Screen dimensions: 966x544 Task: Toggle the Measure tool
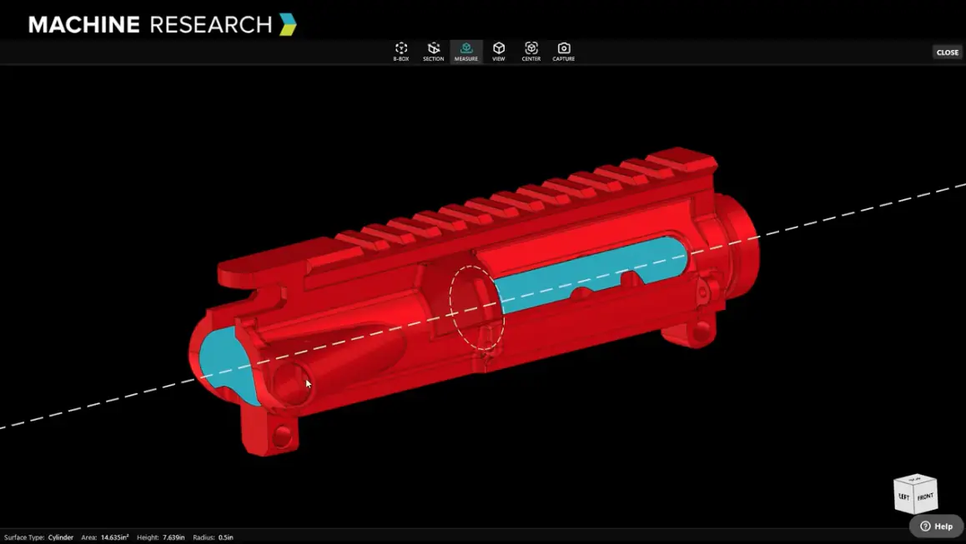(x=465, y=52)
